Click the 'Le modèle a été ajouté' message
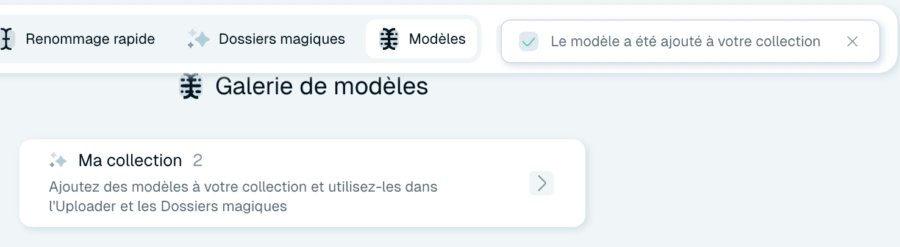 pos(685,41)
